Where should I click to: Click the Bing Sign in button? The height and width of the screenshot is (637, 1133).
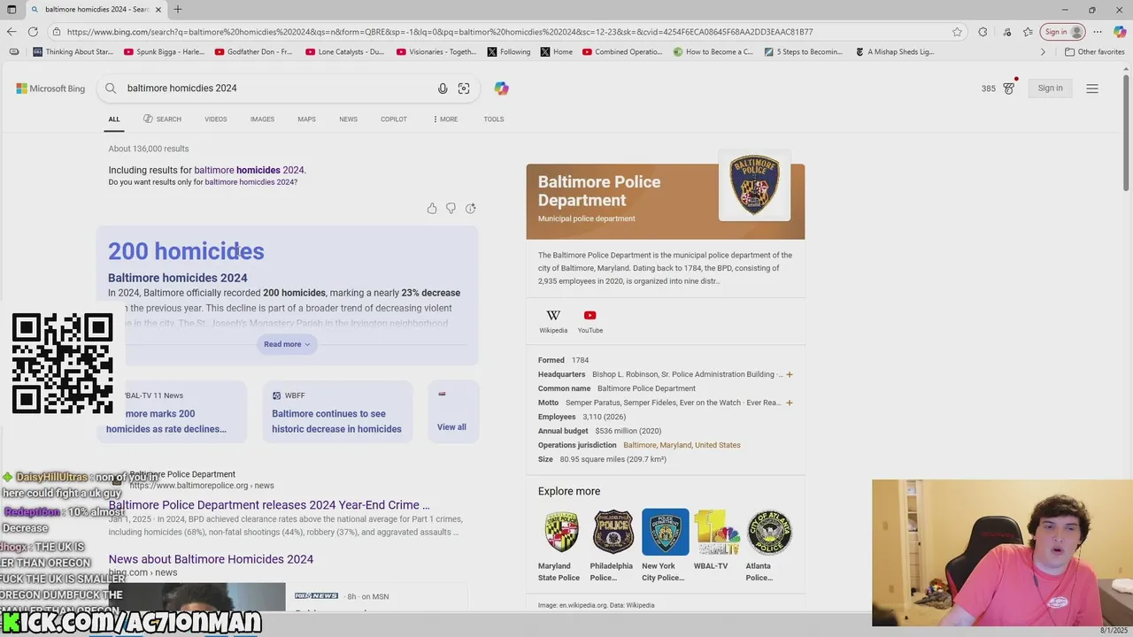[x=1051, y=88]
